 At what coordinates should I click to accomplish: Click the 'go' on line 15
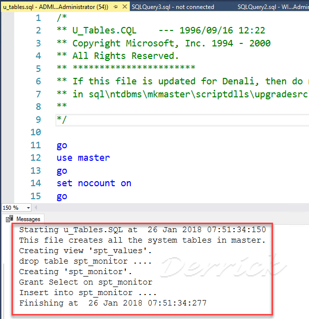pos(62,196)
